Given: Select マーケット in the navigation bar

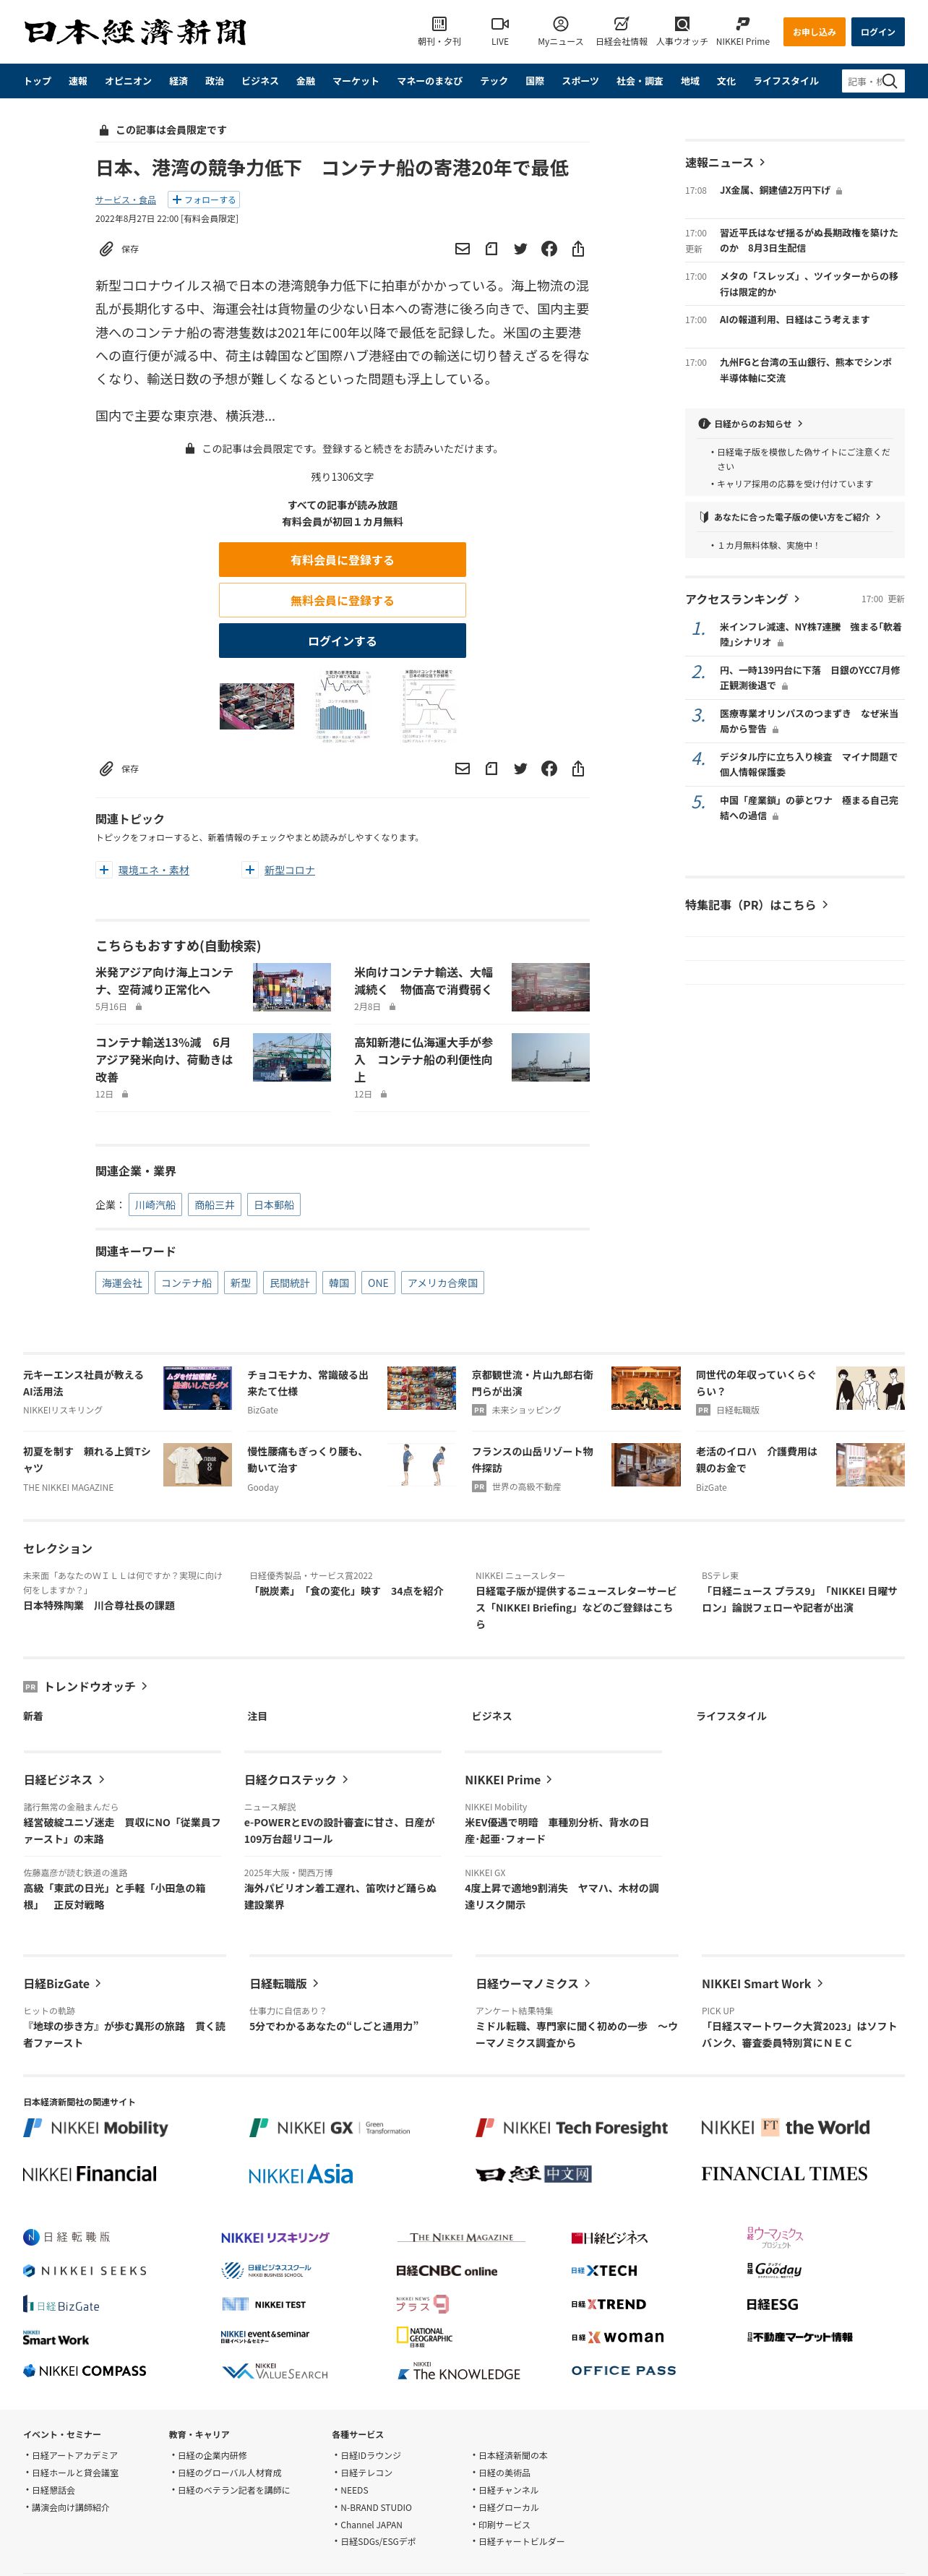Looking at the screenshot, I should [x=356, y=81].
